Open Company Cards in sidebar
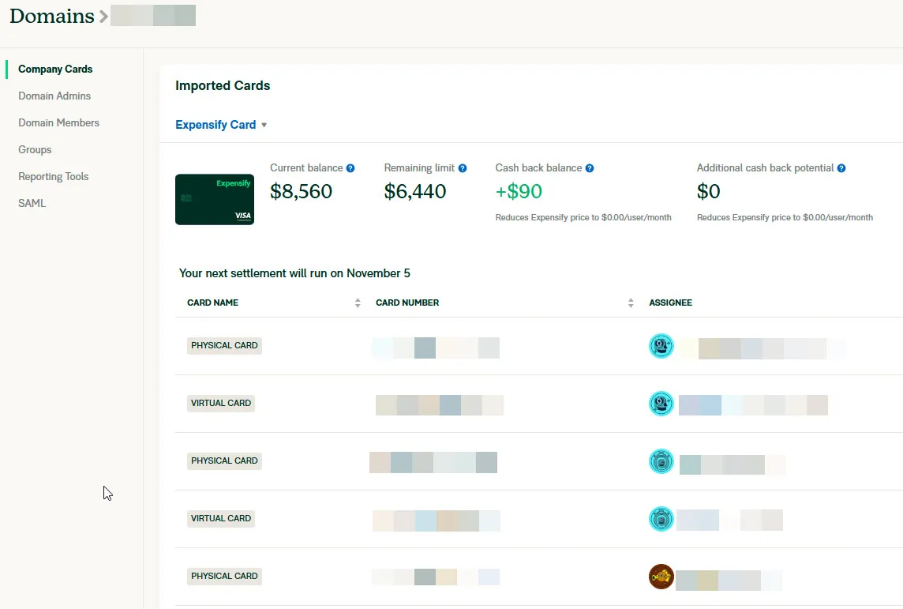This screenshot has height=609, width=903. tap(55, 70)
